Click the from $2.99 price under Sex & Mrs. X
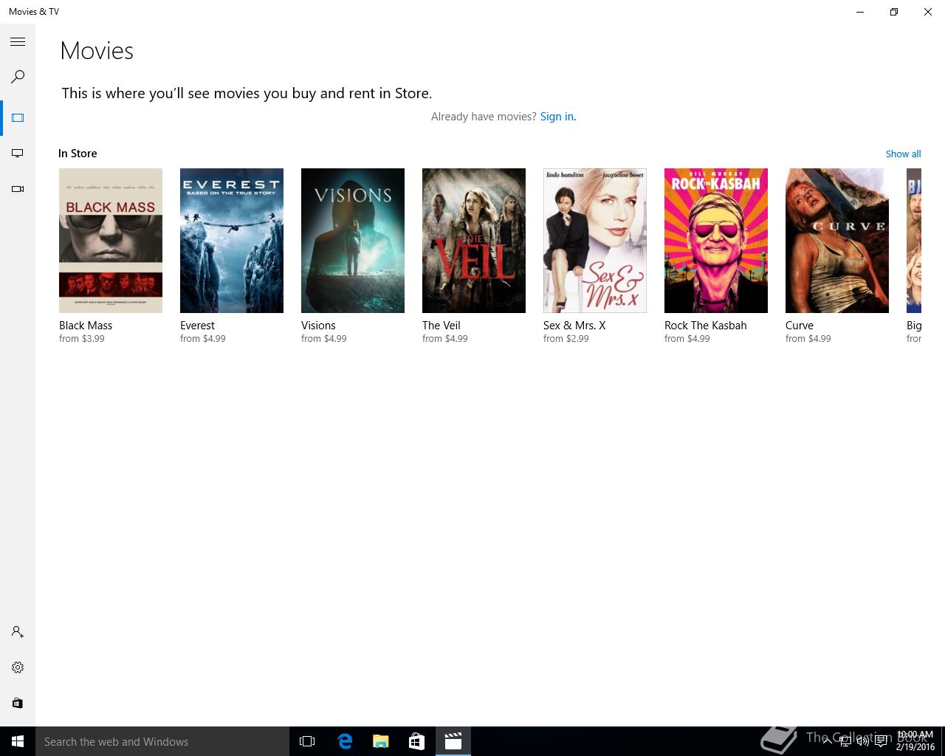Screen dimensions: 945x756 (566, 339)
